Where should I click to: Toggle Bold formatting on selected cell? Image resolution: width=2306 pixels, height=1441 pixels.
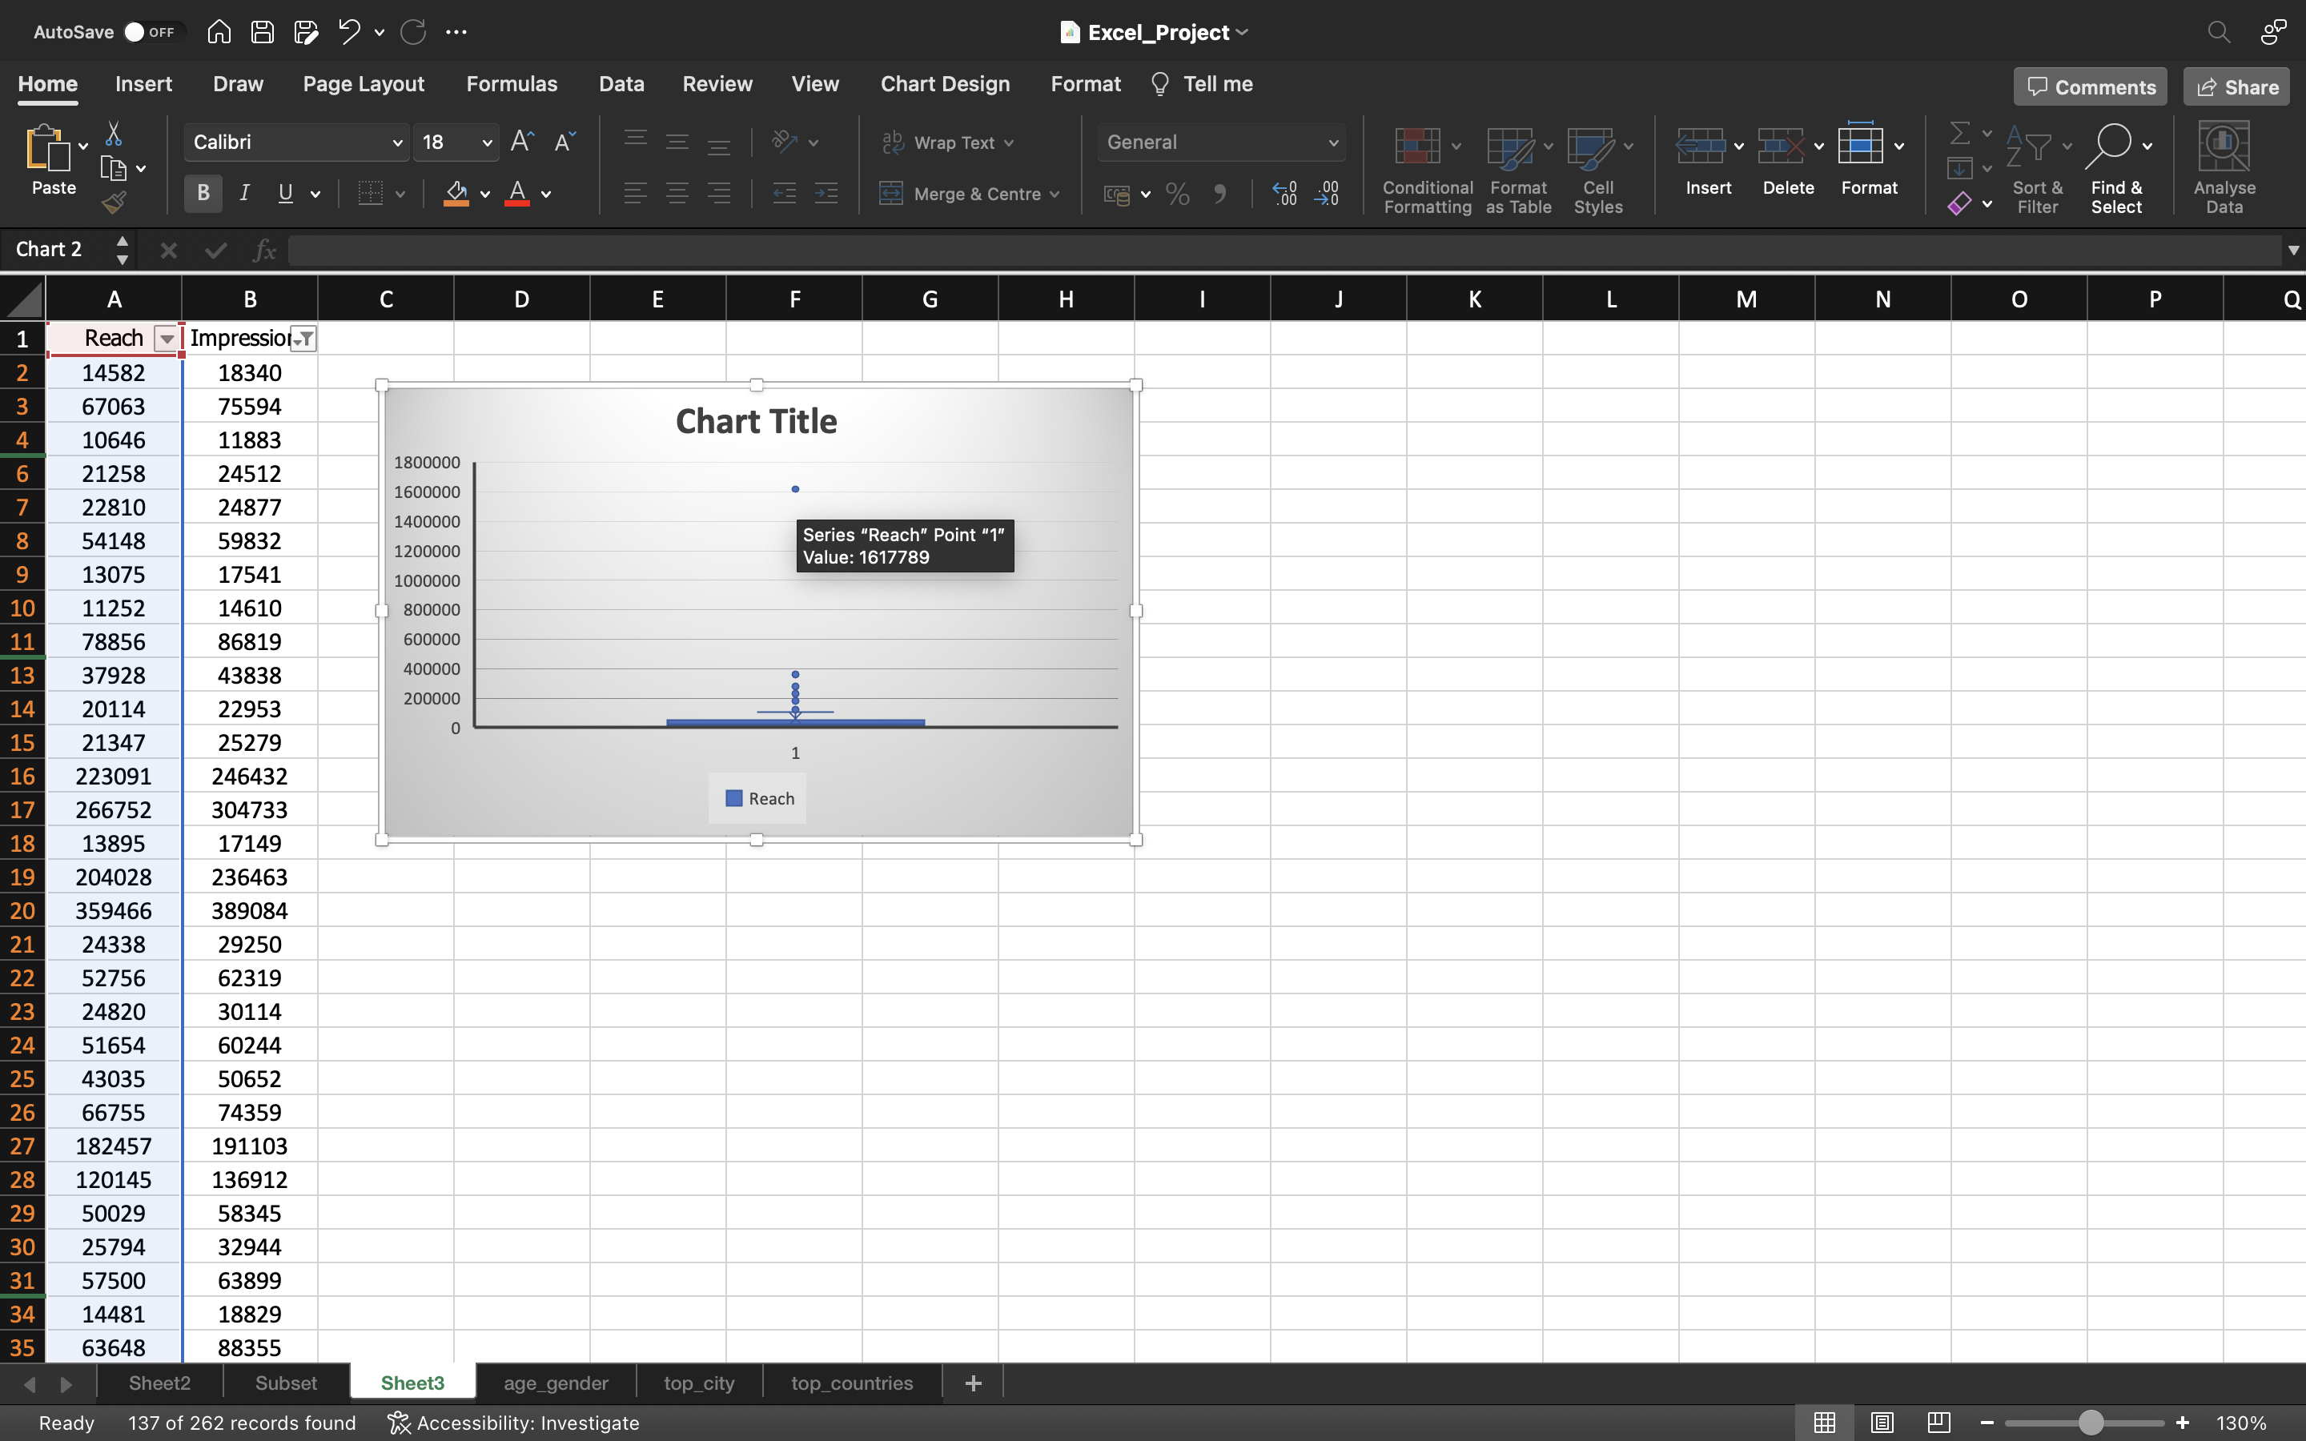203,195
